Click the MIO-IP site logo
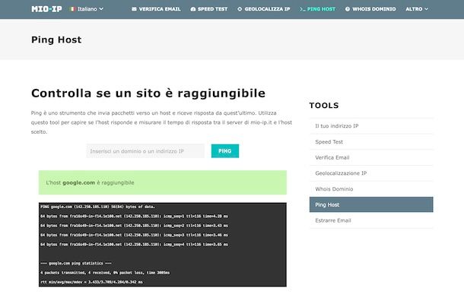 [x=46, y=9]
